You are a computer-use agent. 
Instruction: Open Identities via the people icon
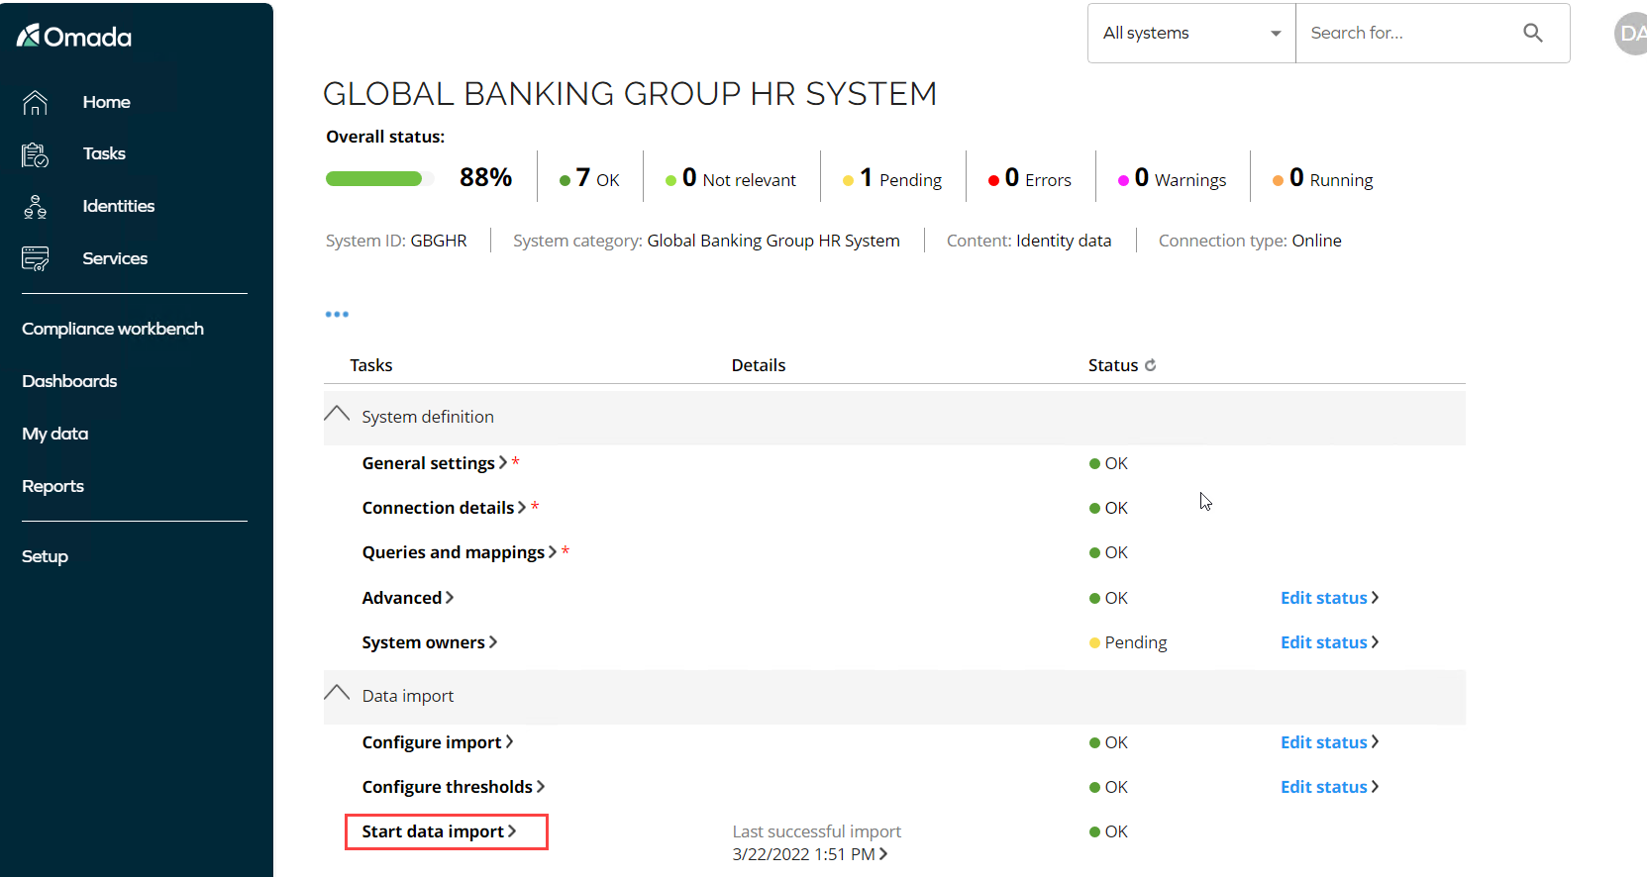tap(35, 207)
